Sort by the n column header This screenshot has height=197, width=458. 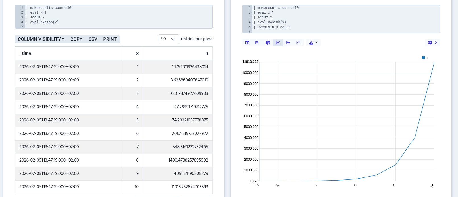pos(178,53)
